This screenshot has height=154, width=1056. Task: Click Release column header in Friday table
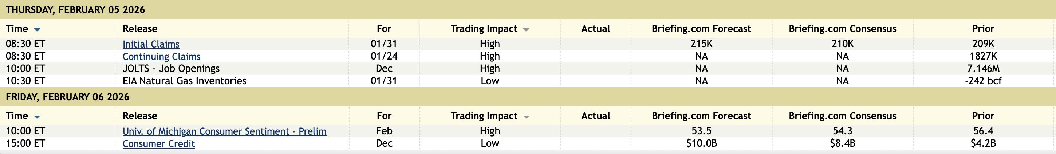pyautogui.click(x=140, y=116)
